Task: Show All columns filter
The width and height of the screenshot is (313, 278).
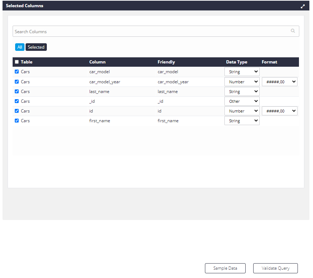Action: (20, 47)
